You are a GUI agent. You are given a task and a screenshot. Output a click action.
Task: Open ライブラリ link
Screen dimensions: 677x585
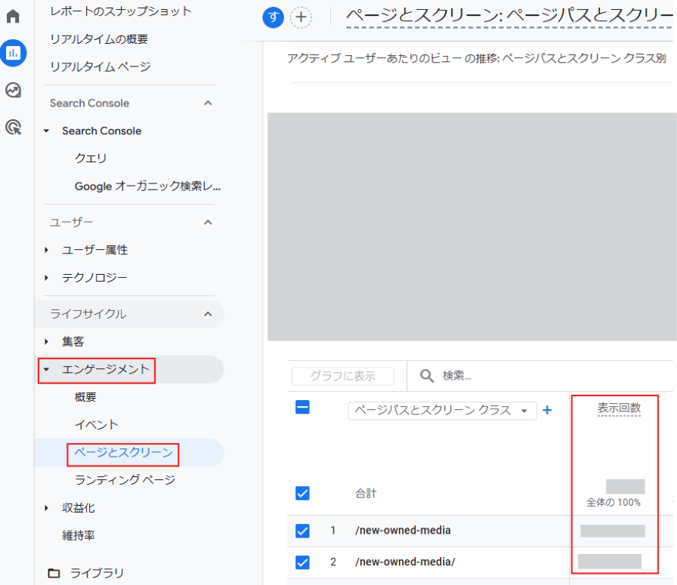click(x=97, y=573)
